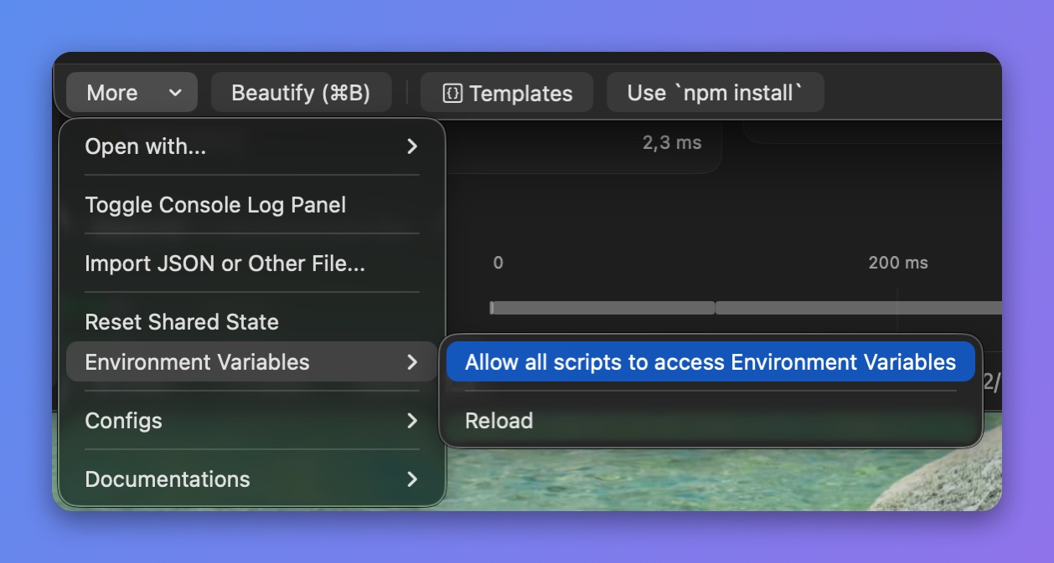Screen dimensions: 1054x563
Task: Select Allow all scripts to access Environment Variables
Action: pos(710,361)
